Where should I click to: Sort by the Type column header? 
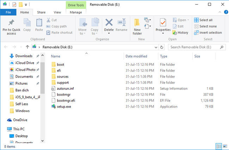tap(163, 56)
